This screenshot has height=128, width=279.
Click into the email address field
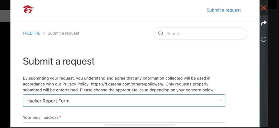(x=124, y=125)
